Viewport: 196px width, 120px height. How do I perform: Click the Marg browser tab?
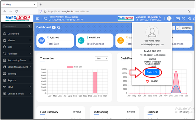point(19,5)
